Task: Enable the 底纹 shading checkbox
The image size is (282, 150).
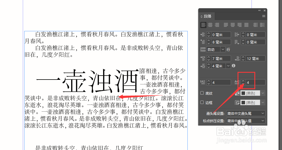Action: point(202,93)
